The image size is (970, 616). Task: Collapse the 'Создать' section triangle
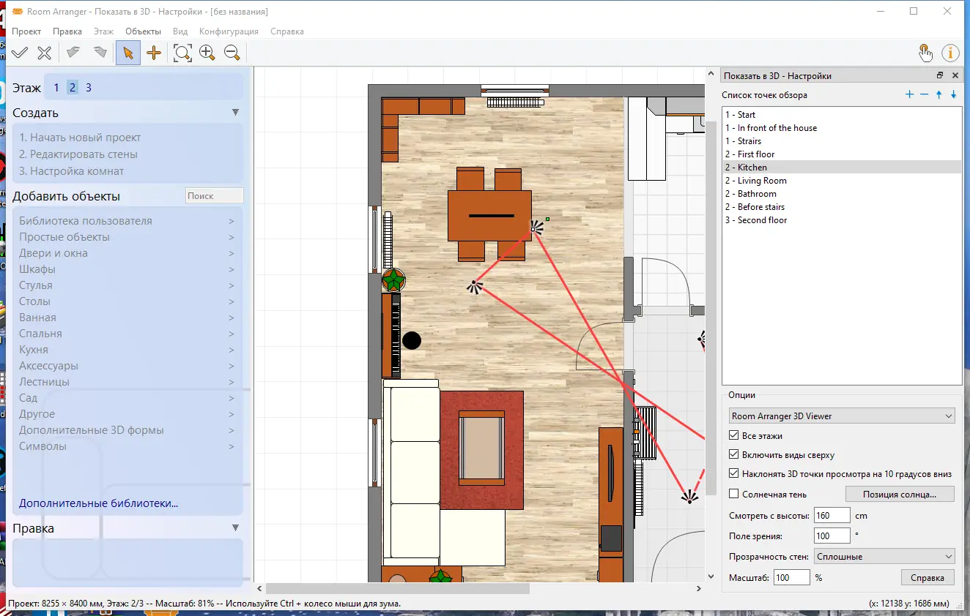pyautogui.click(x=235, y=113)
